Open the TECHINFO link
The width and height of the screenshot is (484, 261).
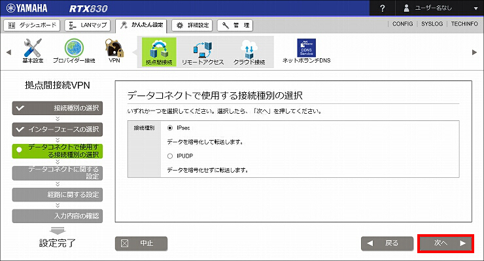(464, 24)
